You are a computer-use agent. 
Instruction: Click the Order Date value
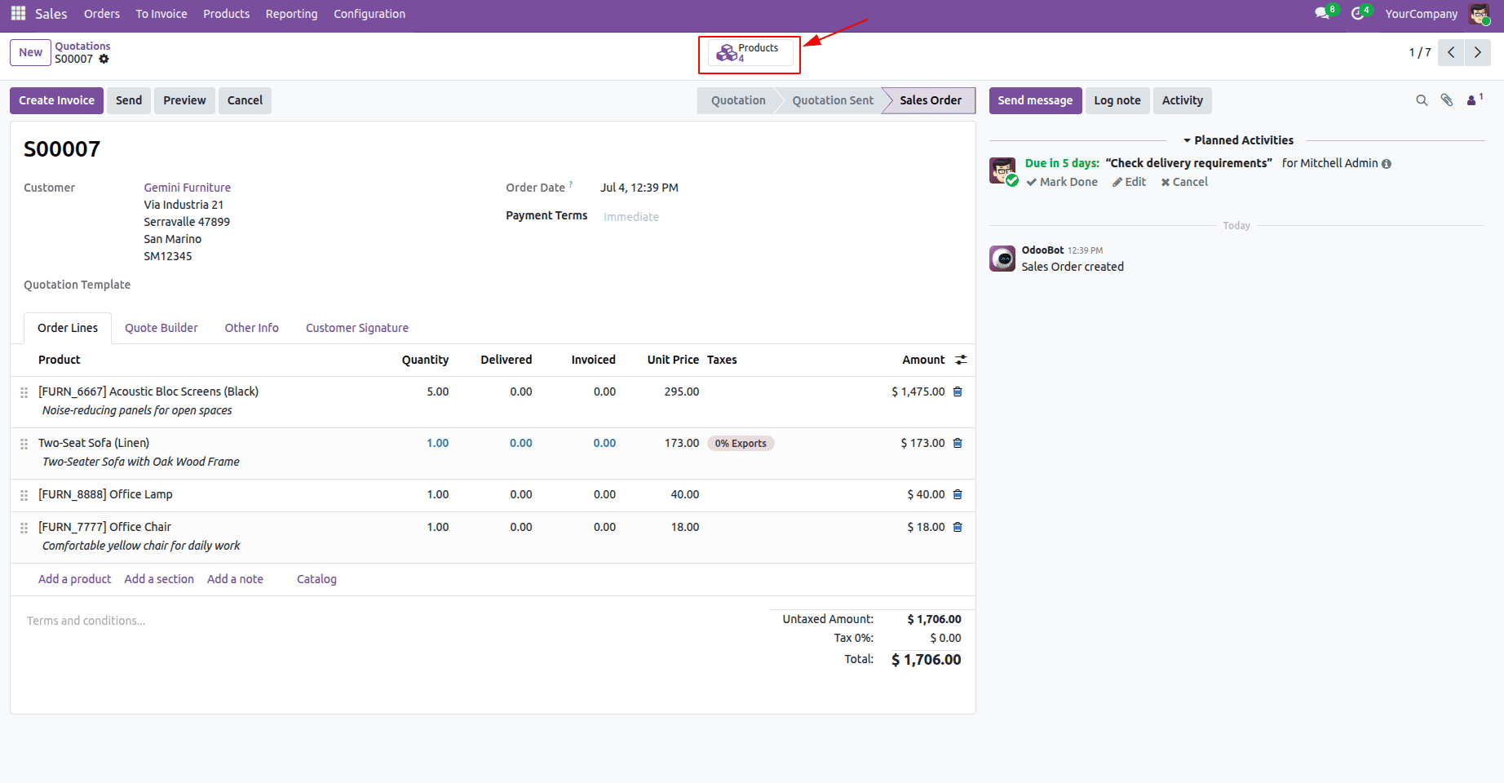coord(639,188)
